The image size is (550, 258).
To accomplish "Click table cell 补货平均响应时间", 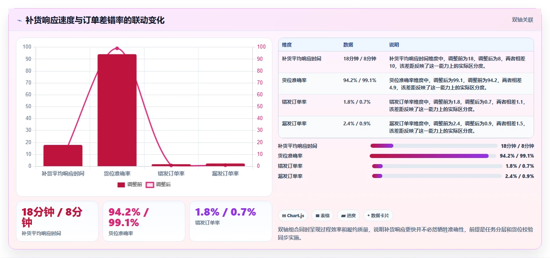I will [x=301, y=59].
